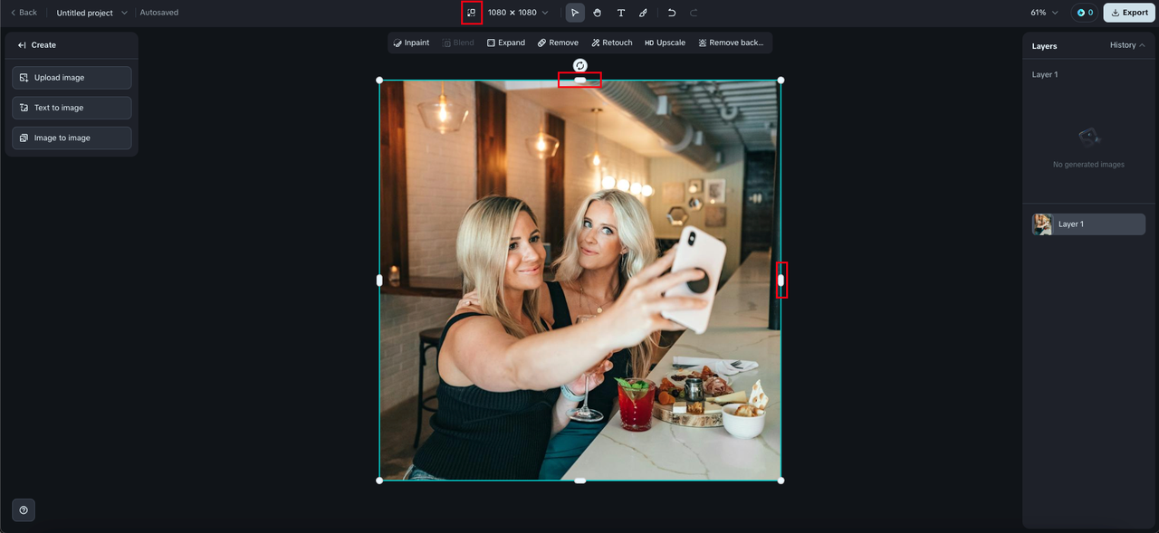
Task: Switch to the Layers tab
Action: pos(1044,45)
